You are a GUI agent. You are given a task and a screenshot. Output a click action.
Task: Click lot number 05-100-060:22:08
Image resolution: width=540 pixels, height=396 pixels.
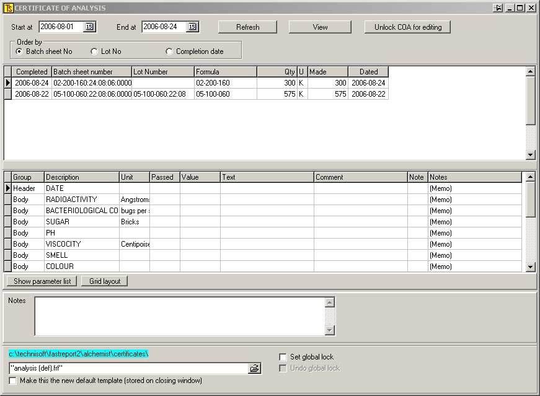point(163,94)
